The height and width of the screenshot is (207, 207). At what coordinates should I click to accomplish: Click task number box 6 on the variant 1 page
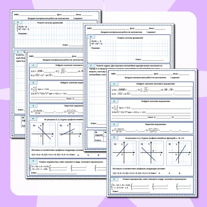click(x=91, y=37)
